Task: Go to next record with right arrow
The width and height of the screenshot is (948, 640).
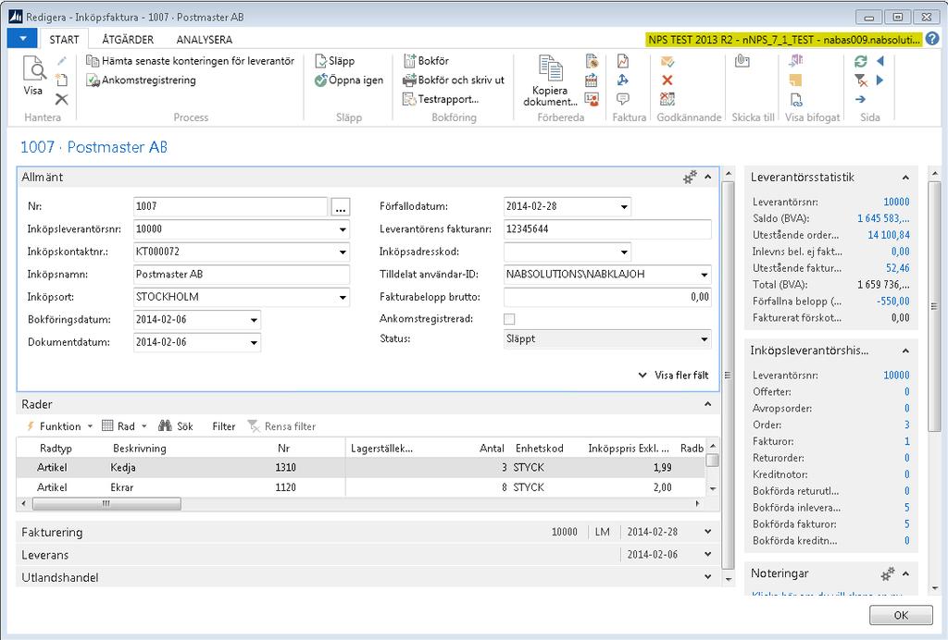Action: 880,80
